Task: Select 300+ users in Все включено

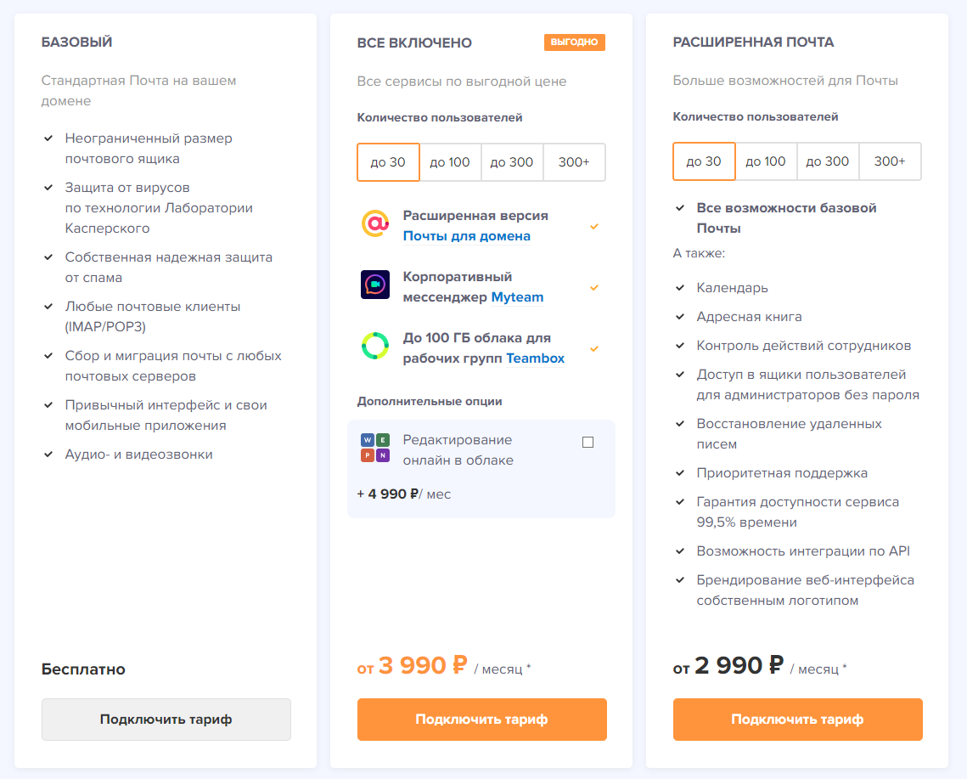Action: pyautogui.click(x=574, y=162)
